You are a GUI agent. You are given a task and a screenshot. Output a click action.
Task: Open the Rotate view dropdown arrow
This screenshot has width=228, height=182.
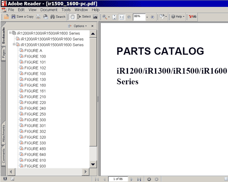point(166,17)
